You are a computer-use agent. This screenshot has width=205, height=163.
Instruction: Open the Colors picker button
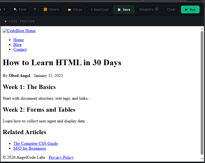click(x=51, y=9)
